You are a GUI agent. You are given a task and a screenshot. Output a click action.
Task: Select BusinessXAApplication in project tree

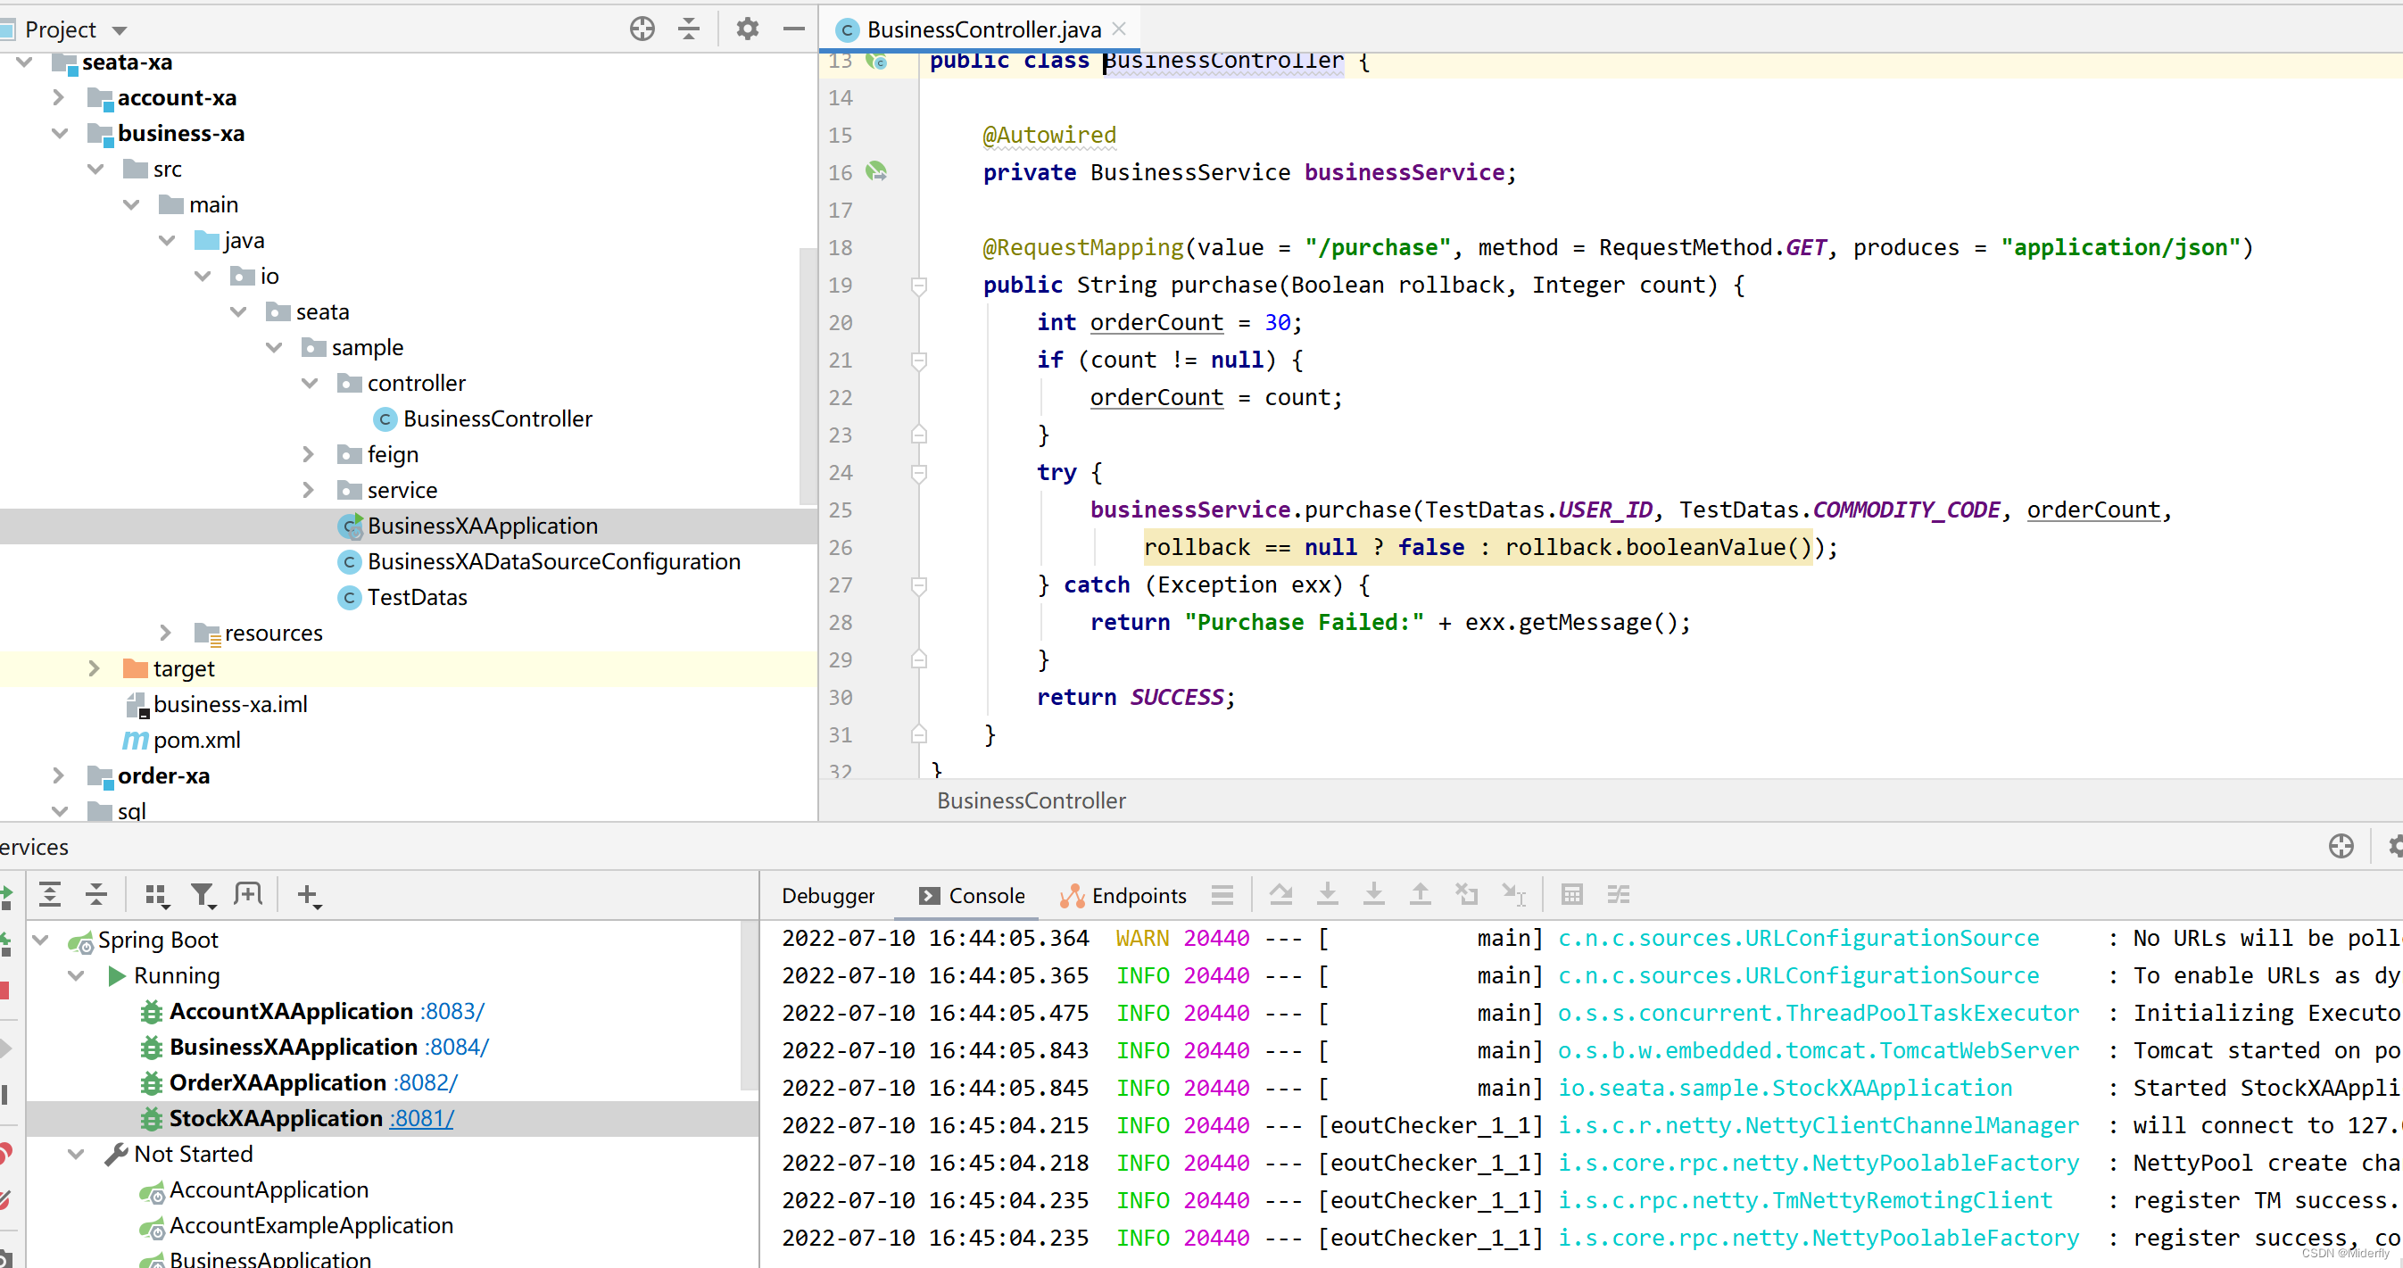pos(481,526)
